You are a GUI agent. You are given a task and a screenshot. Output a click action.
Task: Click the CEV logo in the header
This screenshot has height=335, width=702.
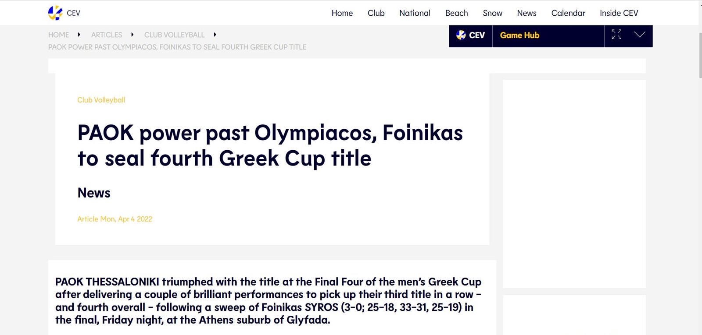(56, 13)
